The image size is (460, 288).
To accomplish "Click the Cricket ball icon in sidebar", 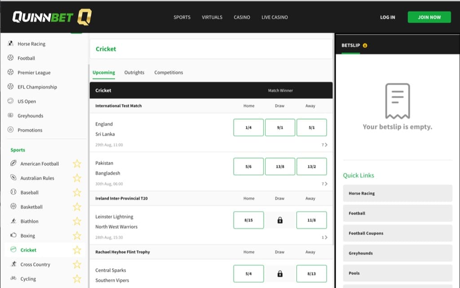I will pyautogui.click(x=13, y=249).
